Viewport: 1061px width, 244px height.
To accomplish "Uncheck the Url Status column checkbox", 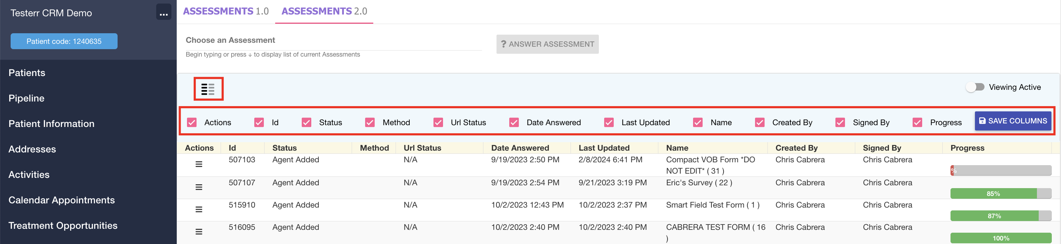I will (438, 123).
